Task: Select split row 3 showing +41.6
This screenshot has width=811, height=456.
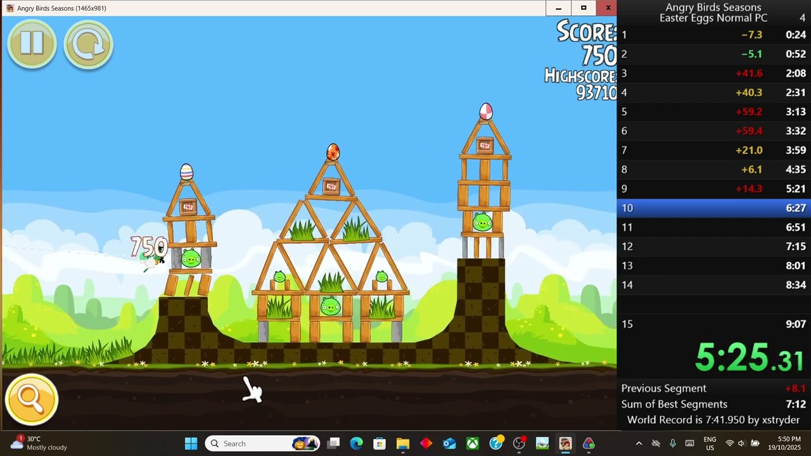Action: pyautogui.click(x=713, y=73)
